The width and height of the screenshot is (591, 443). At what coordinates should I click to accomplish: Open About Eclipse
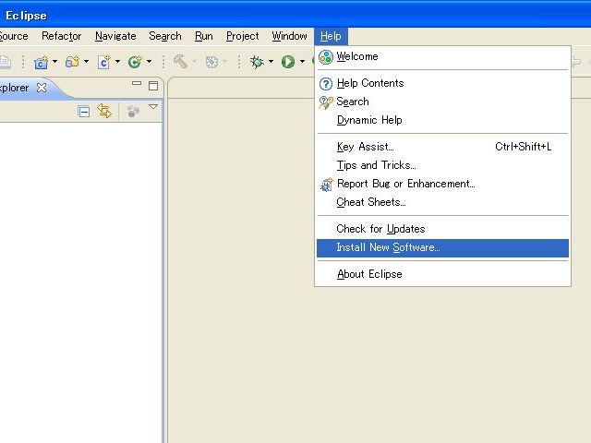tap(442, 274)
